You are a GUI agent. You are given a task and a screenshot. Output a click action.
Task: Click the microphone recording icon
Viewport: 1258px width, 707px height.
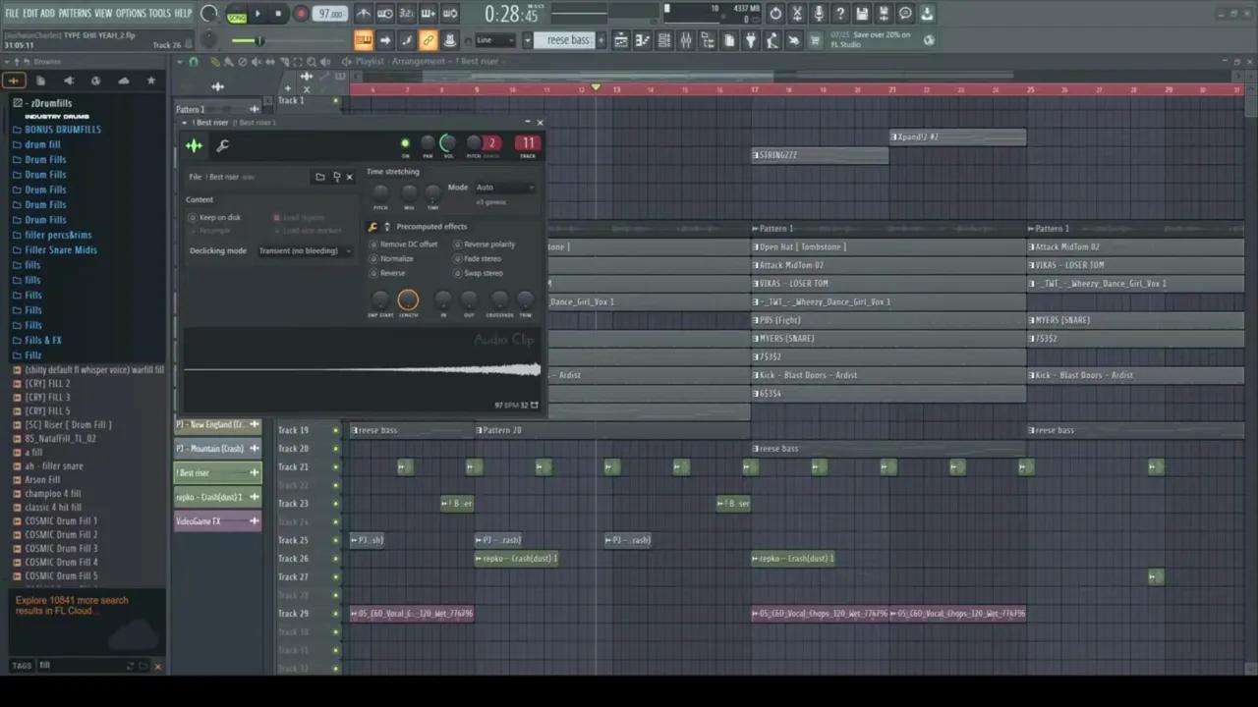pyautogui.click(x=819, y=14)
